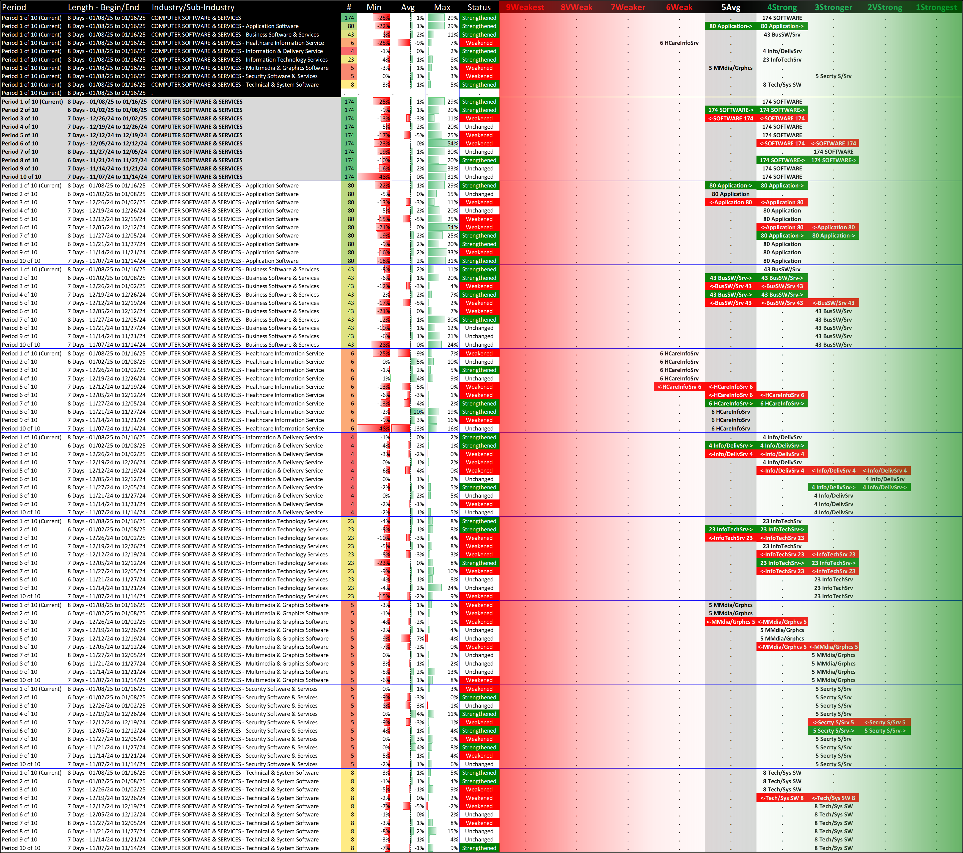
Task: Select the 9Weakest rating column header
Action: tap(525, 7)
